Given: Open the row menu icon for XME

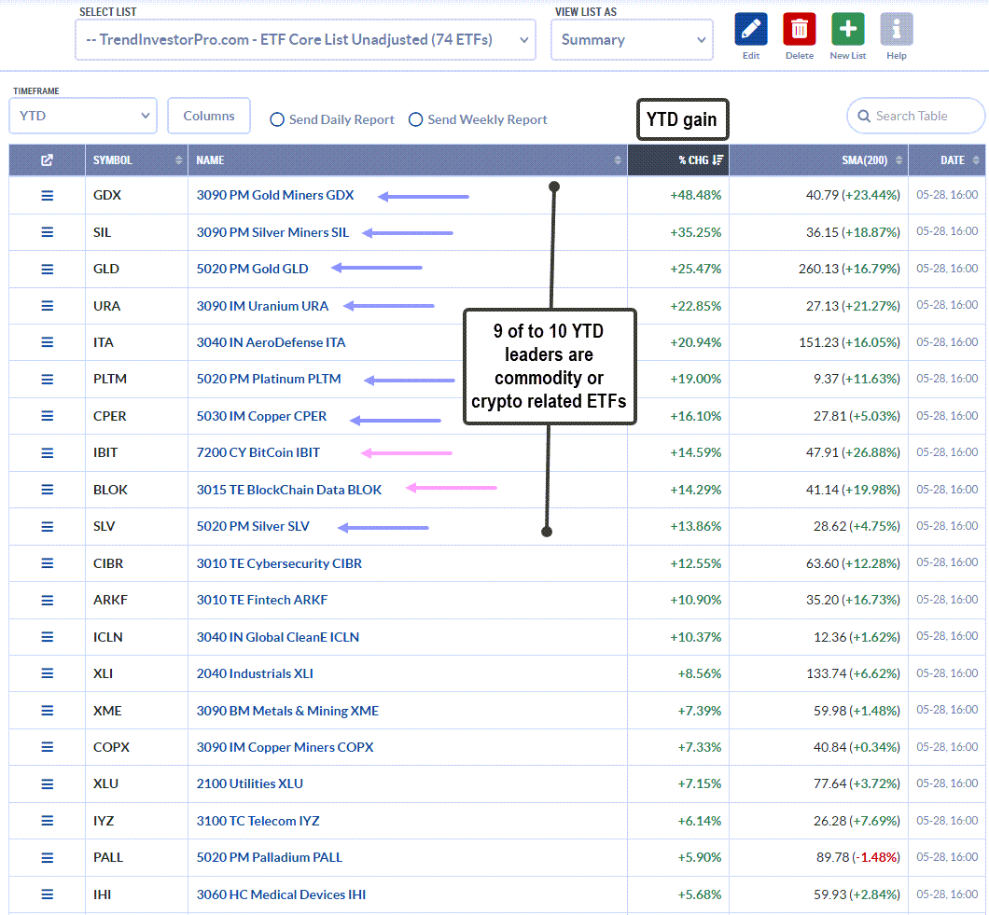Looking at the screenshot, I should 48,711.
